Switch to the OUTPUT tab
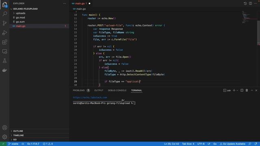The width and height of the screenshot is (260, 146). [x=99, y=90]
